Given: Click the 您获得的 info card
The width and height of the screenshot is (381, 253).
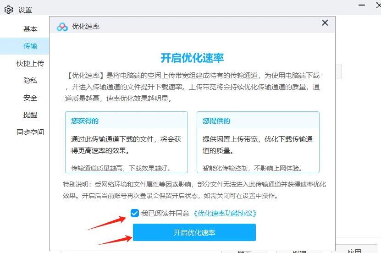Looking at the screenshot, I should [127, 142].
